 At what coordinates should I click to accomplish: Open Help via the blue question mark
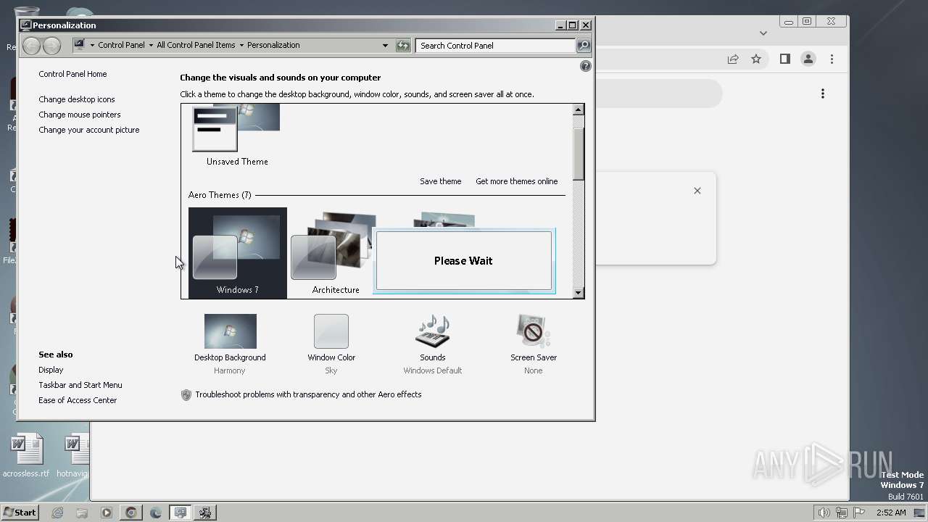click(x=586, y=66)
